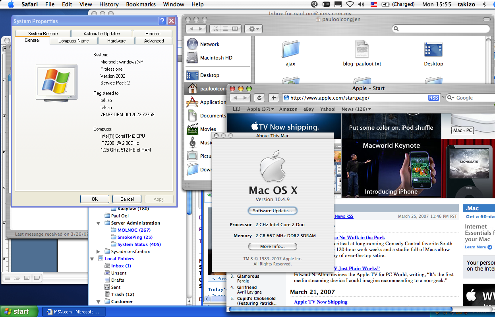Image resolution: width=495 pixels, height=317 pixels.
Task: Click the RSS button in Safari's address bar
Action: click(433, 98)
